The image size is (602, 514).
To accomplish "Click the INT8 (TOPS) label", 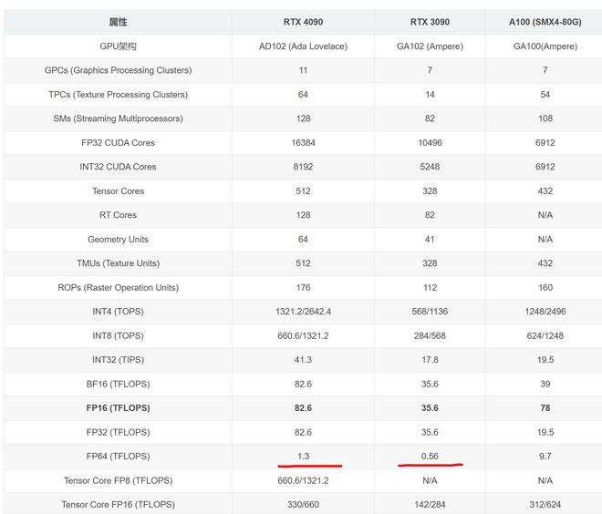I will pyautogui.click(x=118, y=336).
